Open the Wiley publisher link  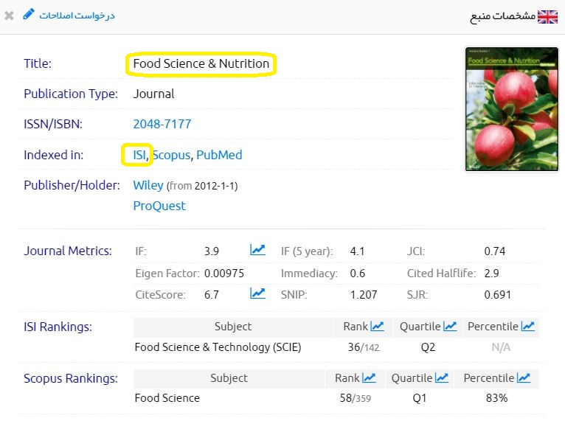[148, 185]
